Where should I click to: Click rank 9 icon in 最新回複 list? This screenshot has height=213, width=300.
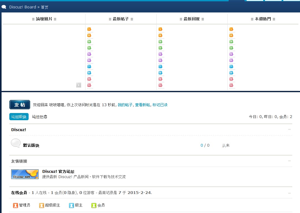[160, 79]
